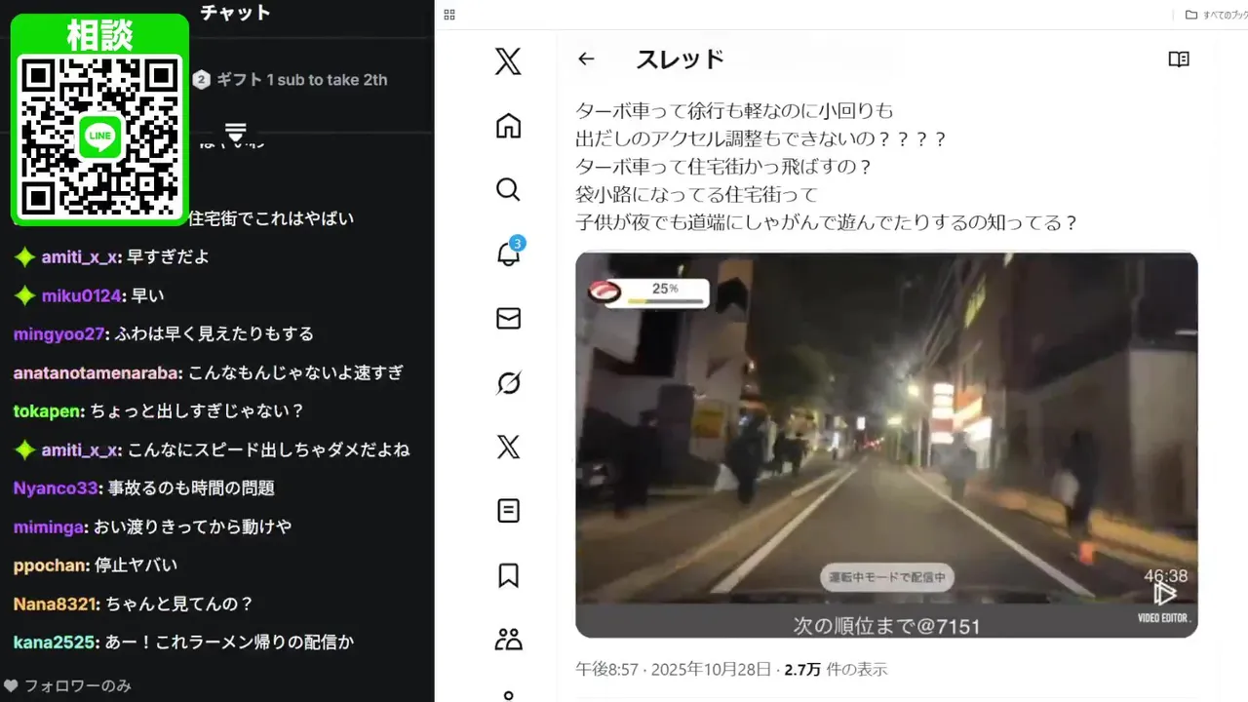
Task: Click username ppochan
Action: click(x=52, y=565)
